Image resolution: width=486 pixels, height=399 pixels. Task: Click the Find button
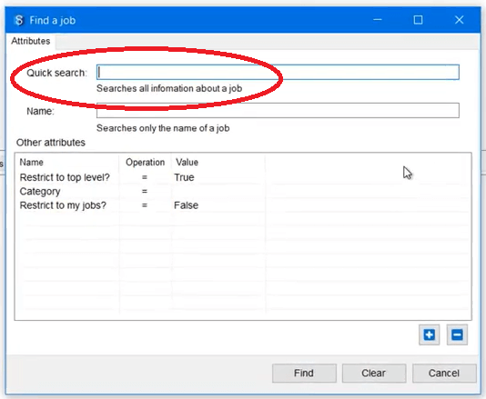click(x=304, y=373)
